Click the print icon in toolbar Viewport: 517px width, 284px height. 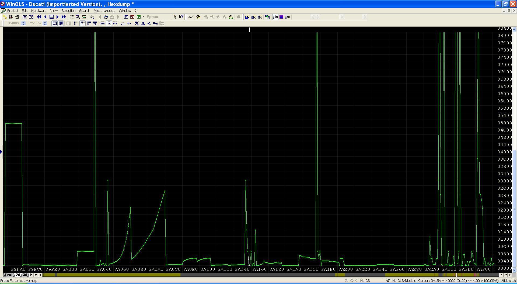[x=17, y=17]
